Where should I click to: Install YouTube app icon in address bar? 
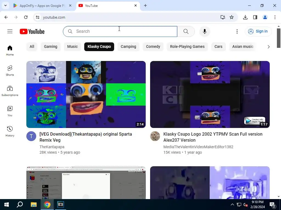coord(223,17)
